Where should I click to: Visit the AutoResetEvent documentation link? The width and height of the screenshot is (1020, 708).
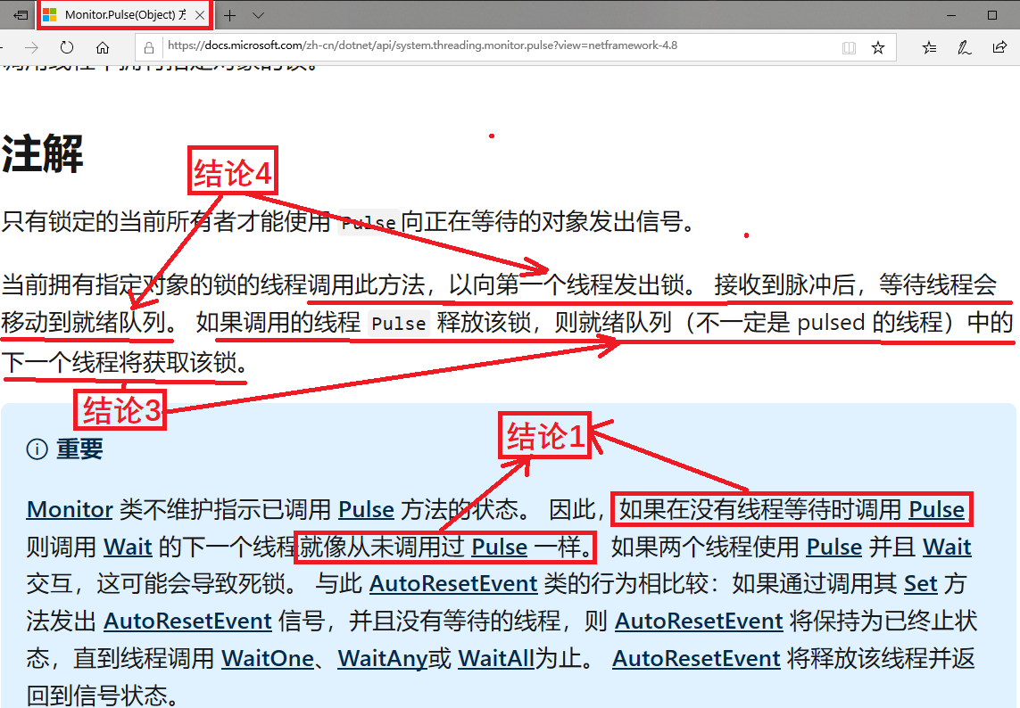tap(452, 584)
